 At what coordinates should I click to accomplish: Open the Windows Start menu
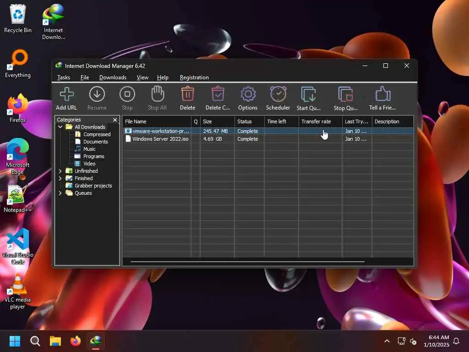coord(15,341)
